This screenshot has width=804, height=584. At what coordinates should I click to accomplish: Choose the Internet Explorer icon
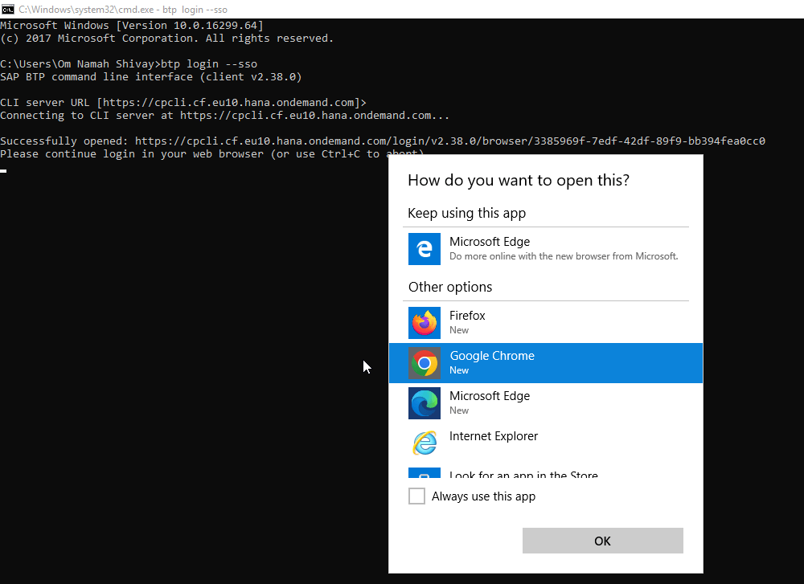tap(424, 443)
